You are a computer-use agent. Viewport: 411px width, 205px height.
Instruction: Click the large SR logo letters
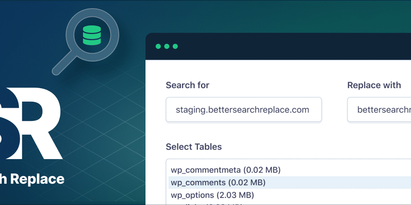[31, 123]
